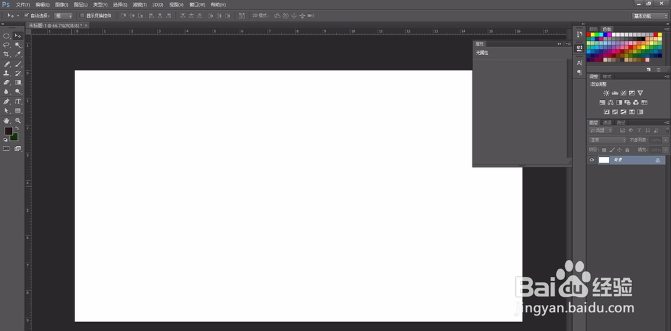Open the 帮助(H) menu
The width and height of the screenshot is (671, 331).
point(218,5)
